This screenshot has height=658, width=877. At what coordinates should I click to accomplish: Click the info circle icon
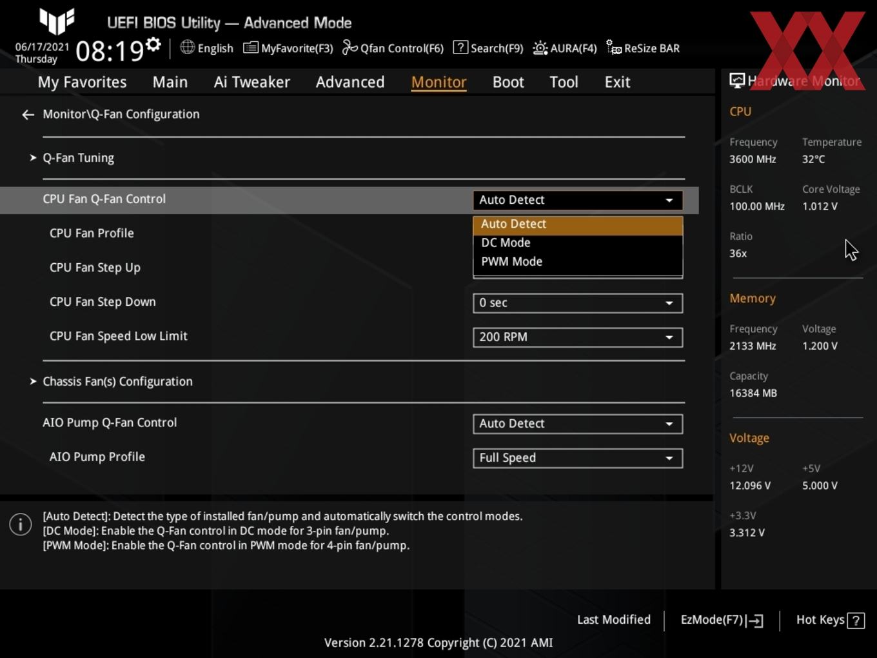21,524
